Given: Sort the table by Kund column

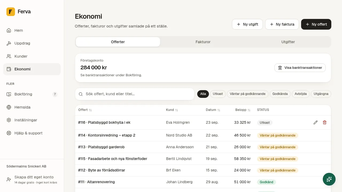Looking at the screenshot, I should click(x=172, y=110).
